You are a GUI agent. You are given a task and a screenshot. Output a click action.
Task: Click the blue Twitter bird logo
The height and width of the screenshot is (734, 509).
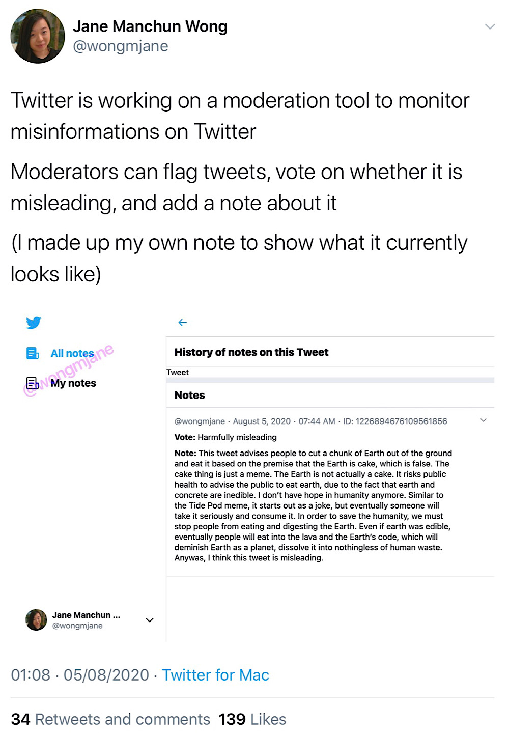[33, 322]
